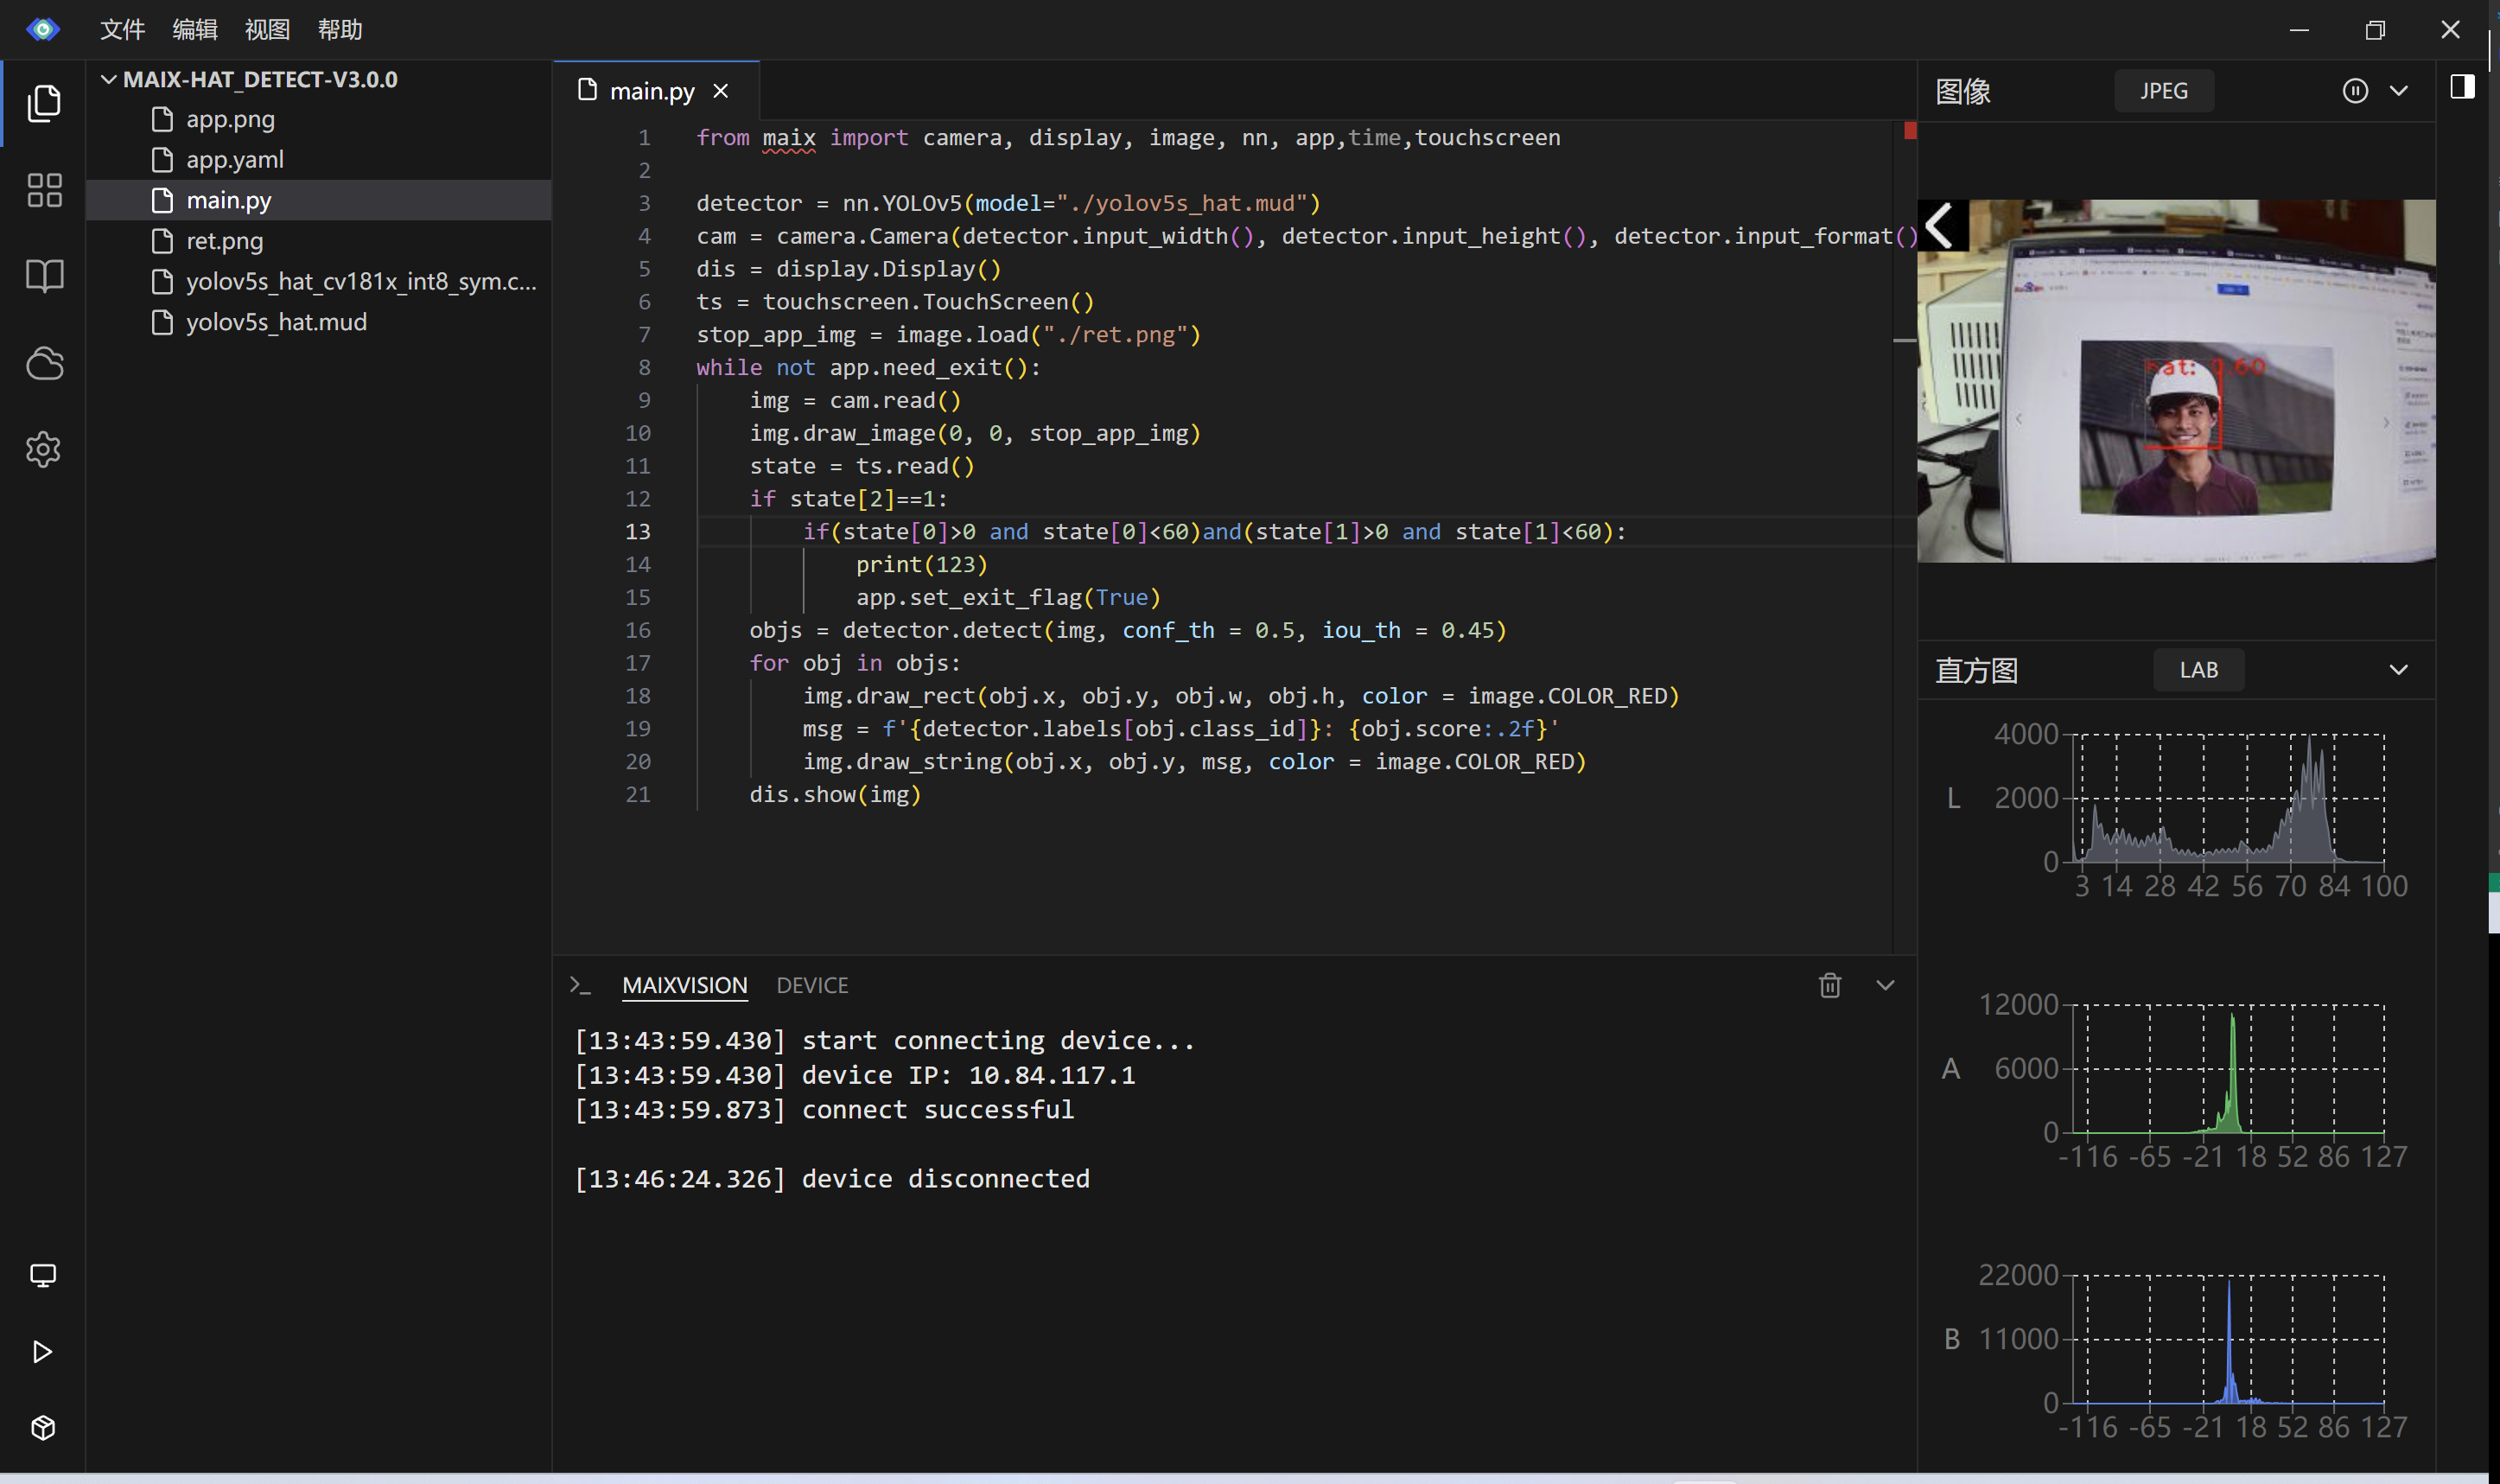This screenshot has height=1484, width=2500.
Task: Open the documentation book icon
Action: tap(44, 275)
